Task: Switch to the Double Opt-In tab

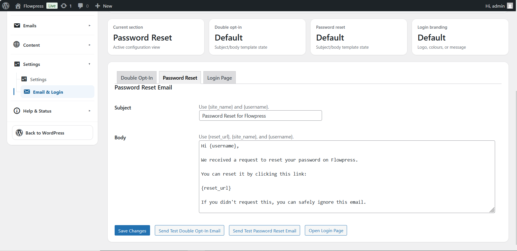Action: 137,78
